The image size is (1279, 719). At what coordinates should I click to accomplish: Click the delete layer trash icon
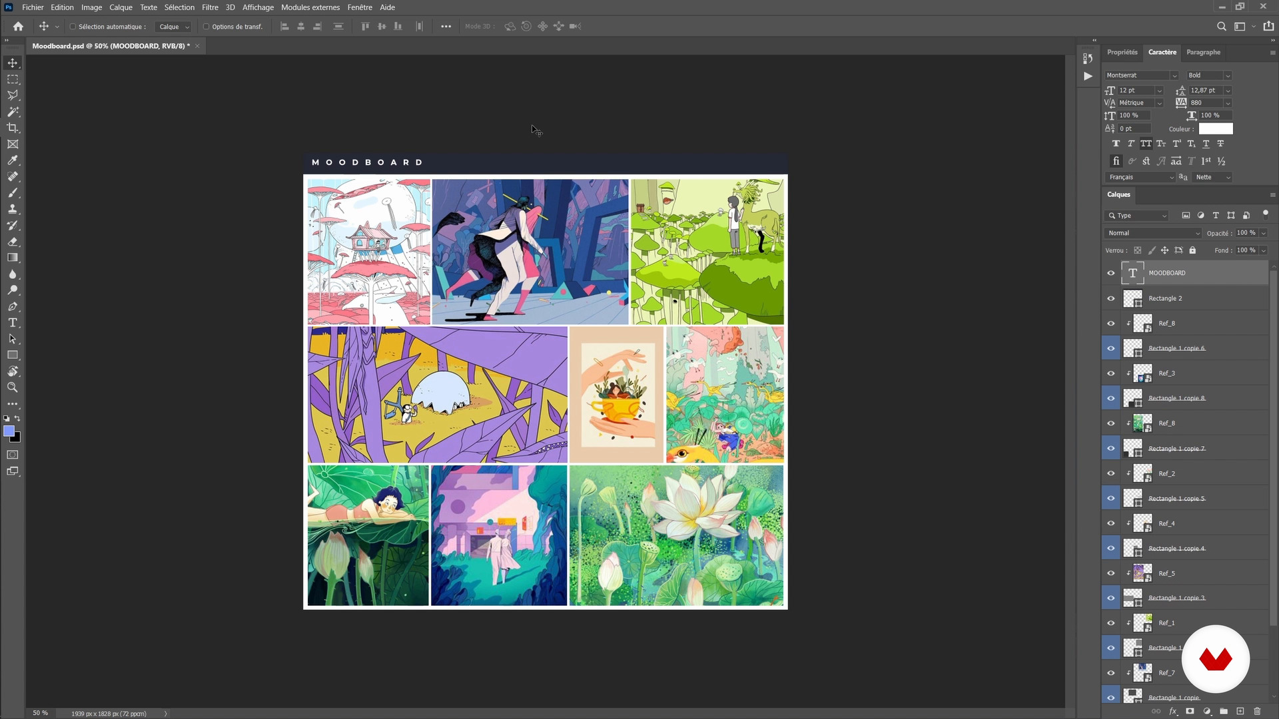coord(1258,711)
